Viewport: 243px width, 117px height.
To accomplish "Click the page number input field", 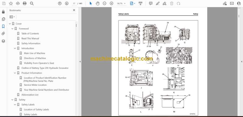I will coord(74,3).
